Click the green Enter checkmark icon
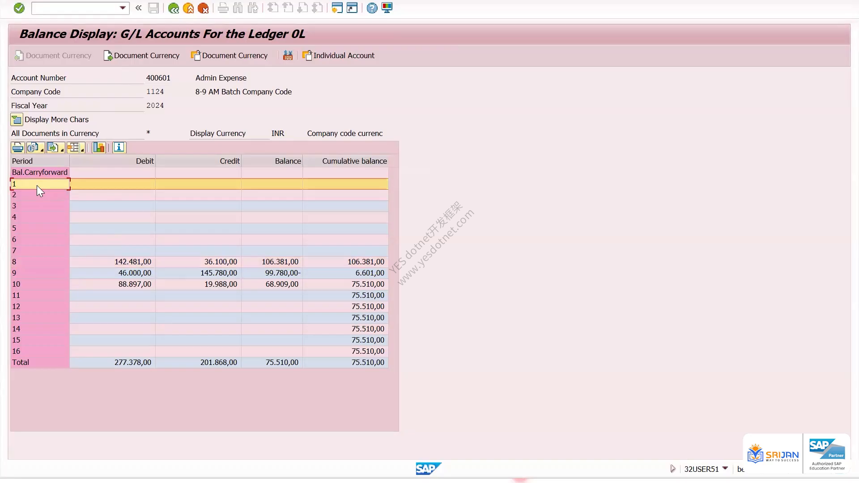 tap(19, 8)
